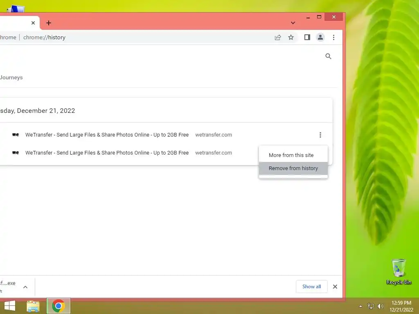Image resolution: width=419 pixels, height=314 pixels.
Task: Open the downloaded .exe file item
Action: pos(8,287)
